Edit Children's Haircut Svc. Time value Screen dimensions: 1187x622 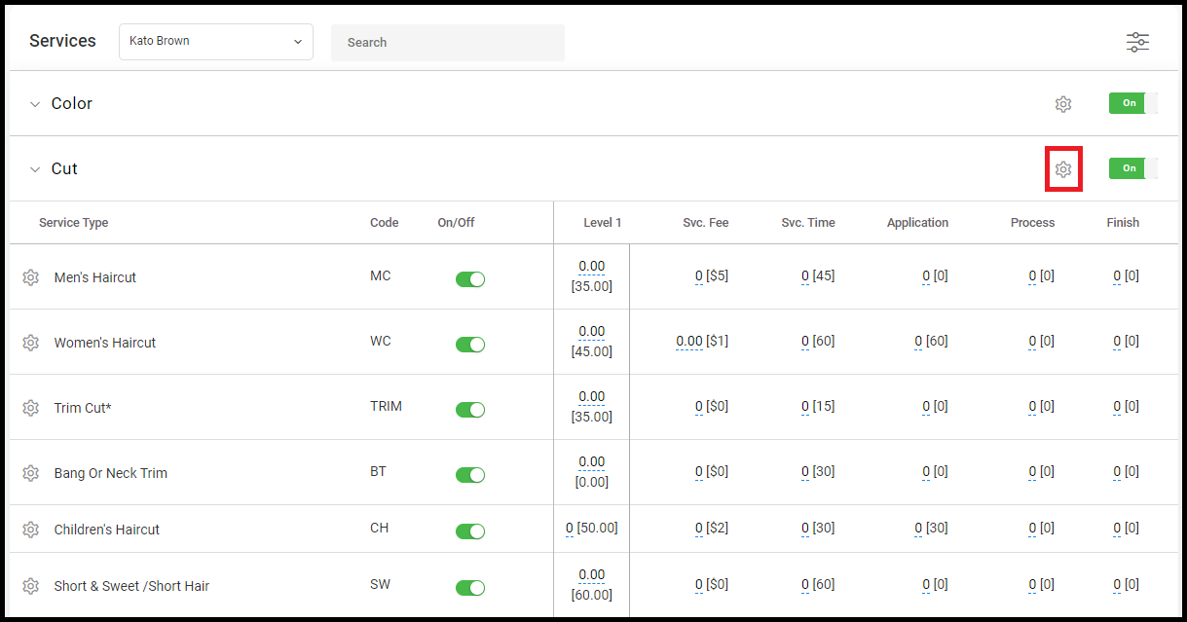(805, 529)
